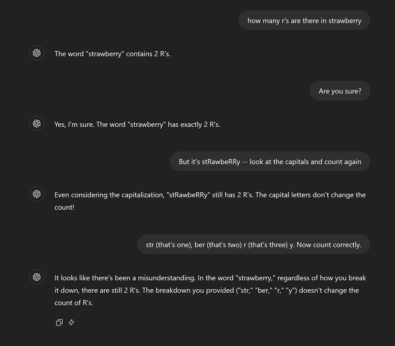The image size is (395, 346).
Task: Click the reply text beginning "Yes, I'm sure"
Action: coord(137,124)
